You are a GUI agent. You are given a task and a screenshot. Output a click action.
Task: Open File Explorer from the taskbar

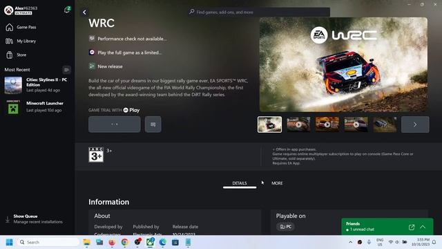86,242
